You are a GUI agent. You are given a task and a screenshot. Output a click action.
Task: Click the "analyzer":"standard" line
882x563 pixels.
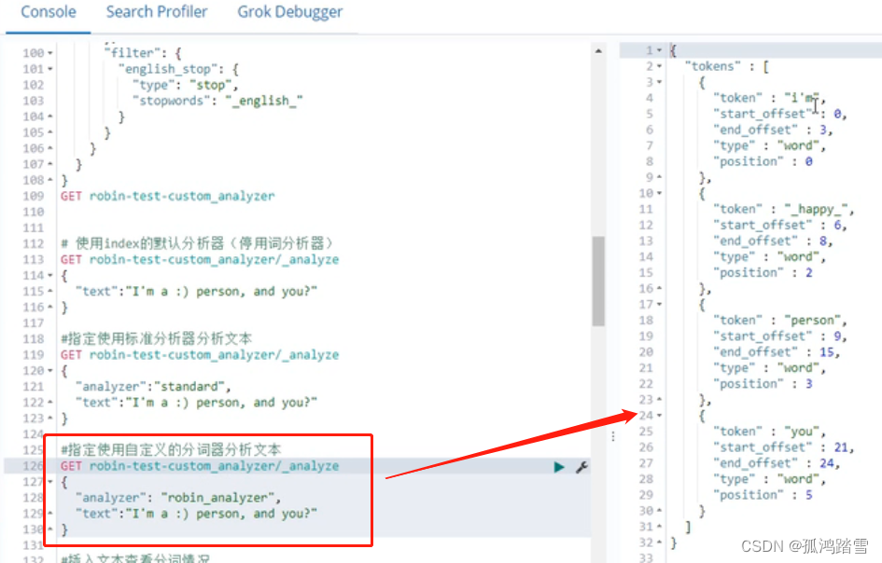click(x=153, y=387)
